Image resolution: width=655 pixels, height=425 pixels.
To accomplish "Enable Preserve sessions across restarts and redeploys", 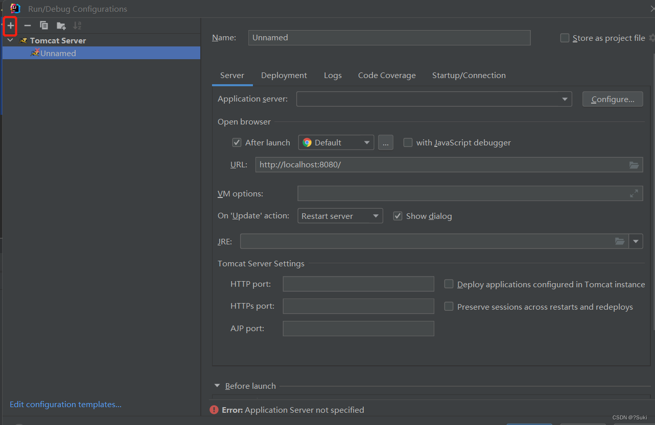I will 449,307.
